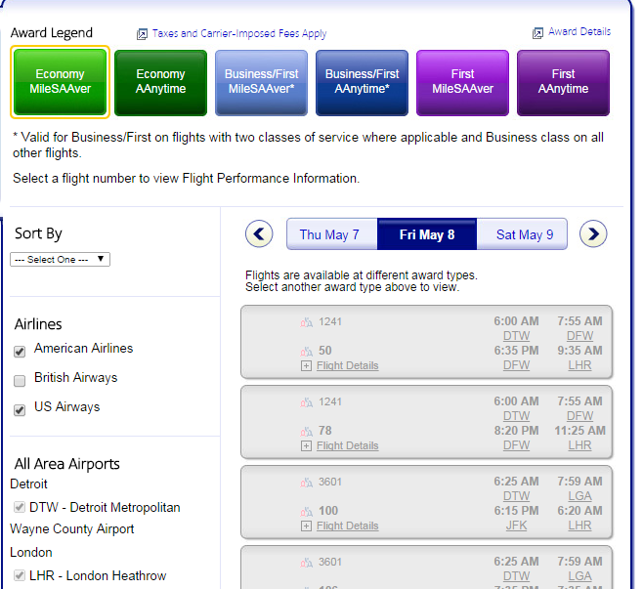Viewport: 643px width, 589px height.
Task: Click 'All Area Airports' heading text
Action: pyautogui.click(x=66, y=464)
